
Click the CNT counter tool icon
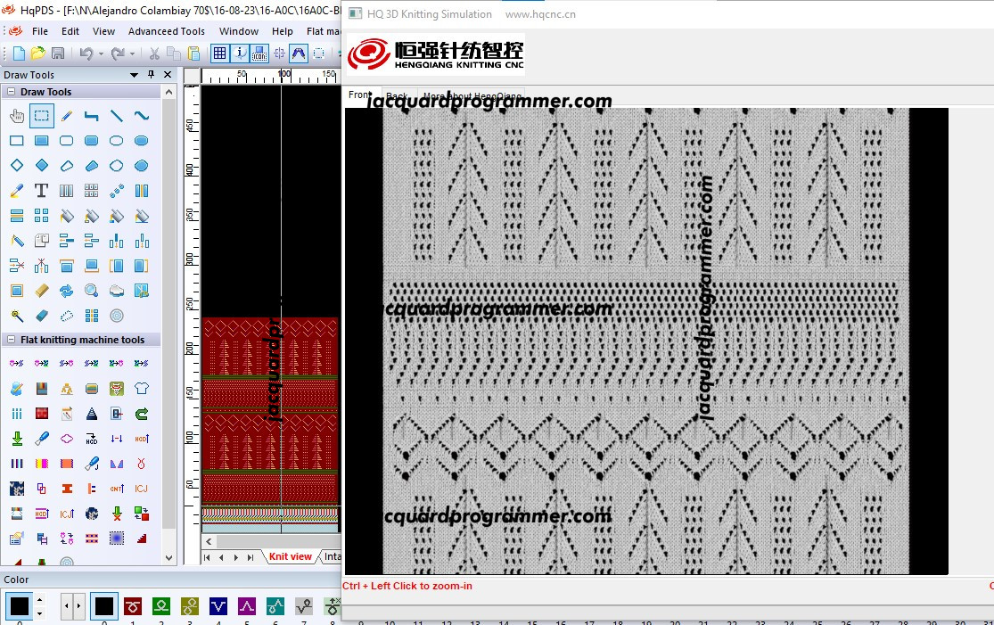tap(117, 489)
